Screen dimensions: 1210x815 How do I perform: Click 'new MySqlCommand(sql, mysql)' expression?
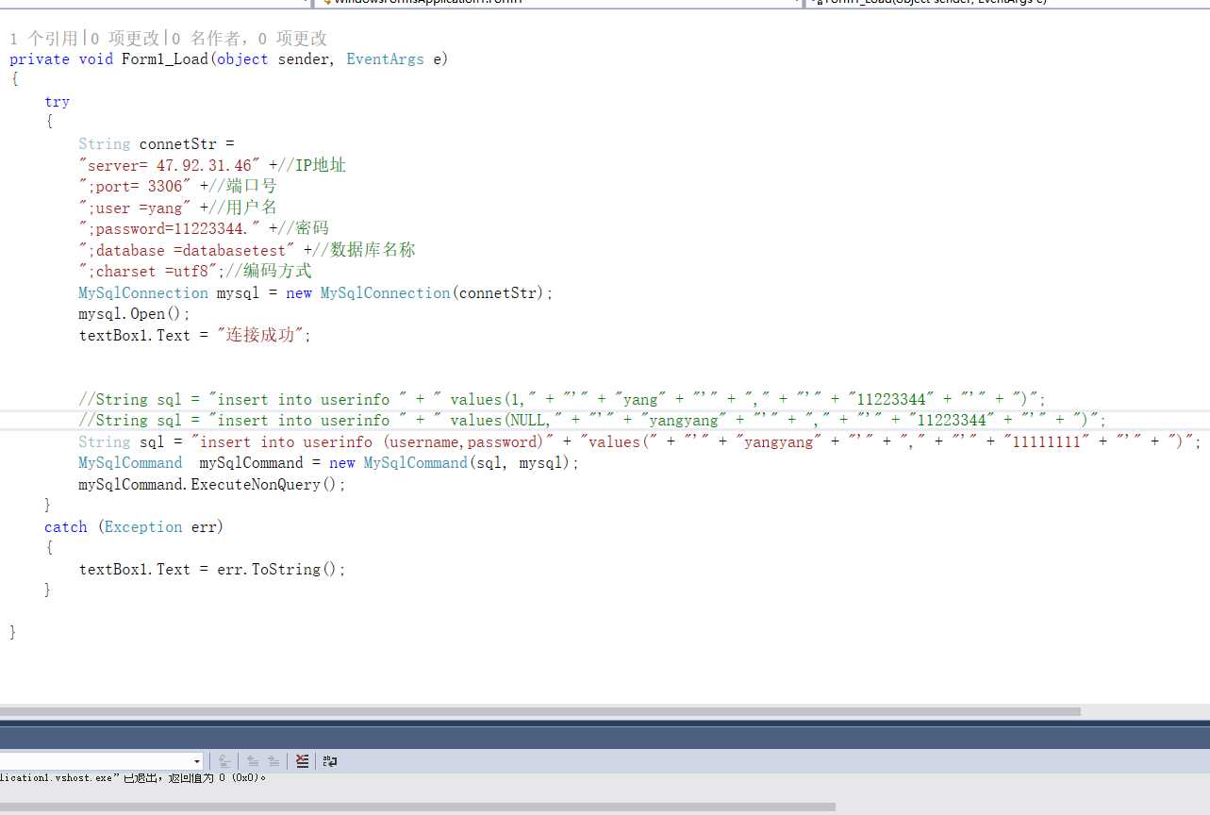(x=451, y=463)
